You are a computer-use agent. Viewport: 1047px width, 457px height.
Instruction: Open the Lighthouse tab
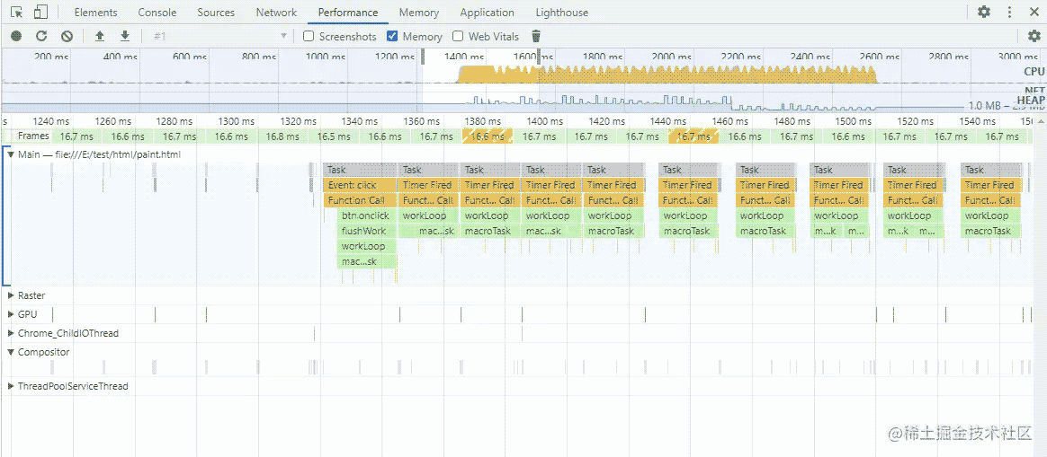[x=561, y=13]
